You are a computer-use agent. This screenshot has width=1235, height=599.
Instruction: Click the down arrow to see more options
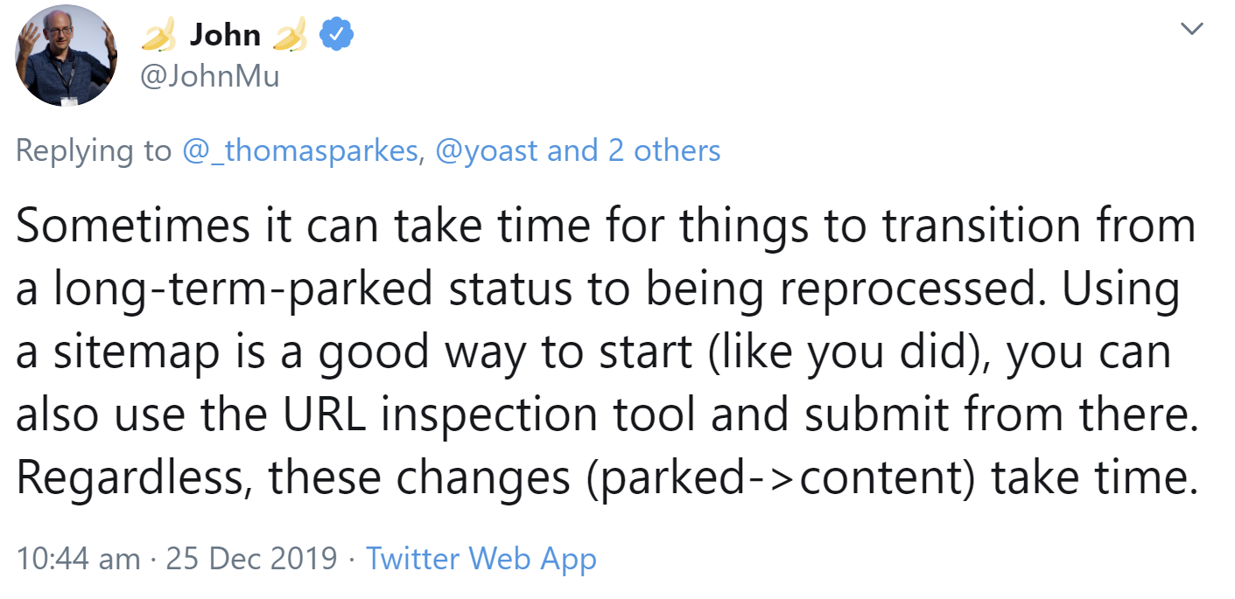click(x=1192, y=29)
